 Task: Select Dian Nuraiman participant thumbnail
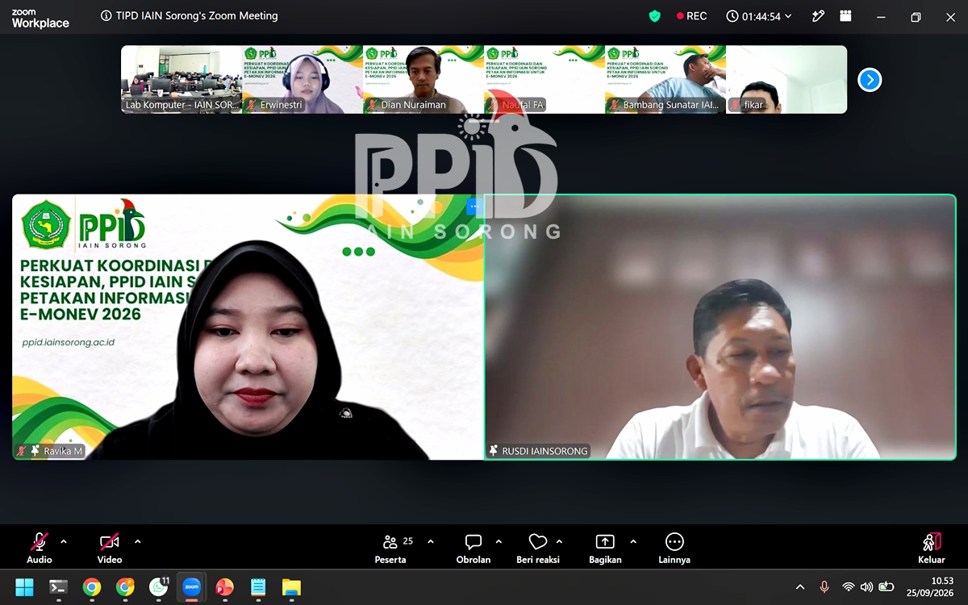[x=423, y=79]
